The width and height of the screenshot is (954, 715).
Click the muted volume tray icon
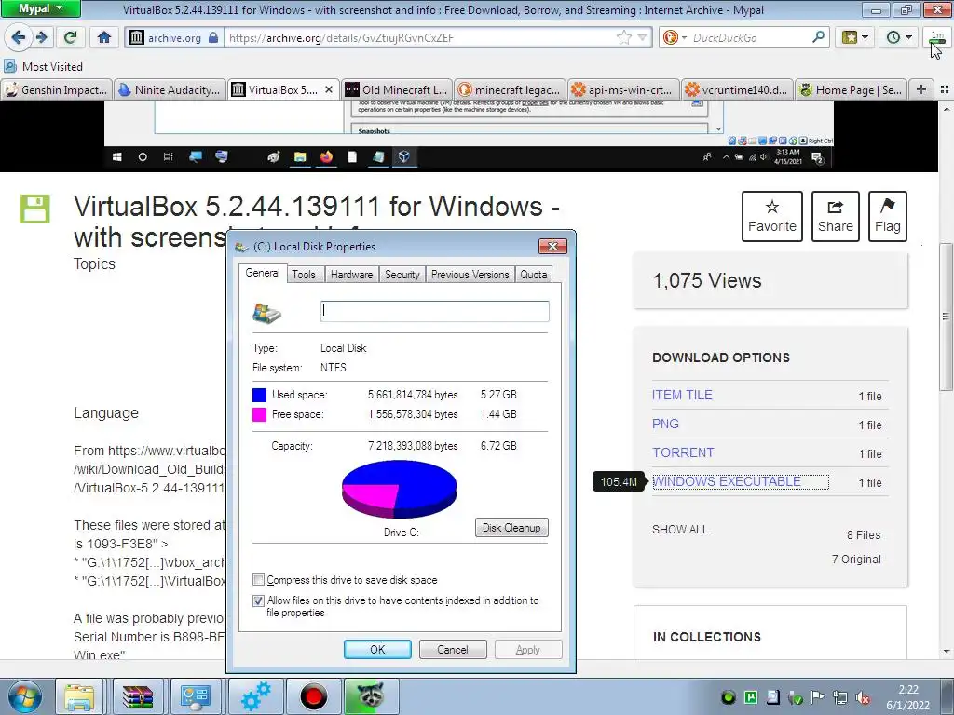(862, 697)
